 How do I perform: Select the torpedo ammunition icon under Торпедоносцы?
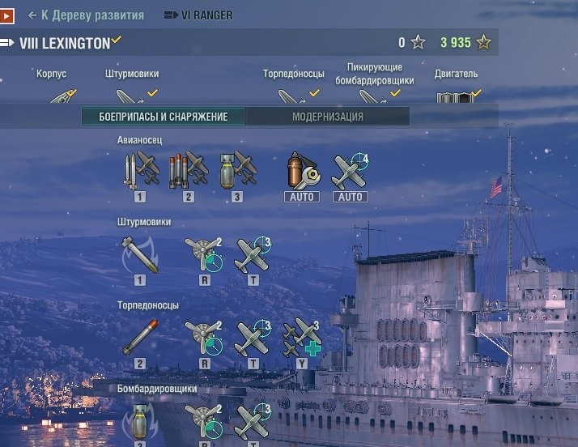click(140, 338)
